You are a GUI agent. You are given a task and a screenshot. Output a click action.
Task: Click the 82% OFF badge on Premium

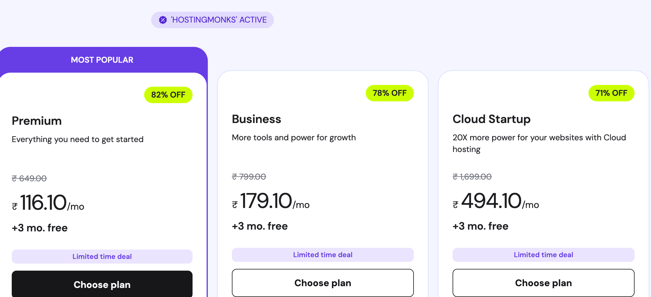[x=168, y=95]
